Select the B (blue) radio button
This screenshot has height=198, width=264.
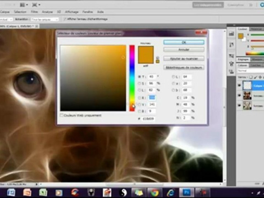click(139, 111)
